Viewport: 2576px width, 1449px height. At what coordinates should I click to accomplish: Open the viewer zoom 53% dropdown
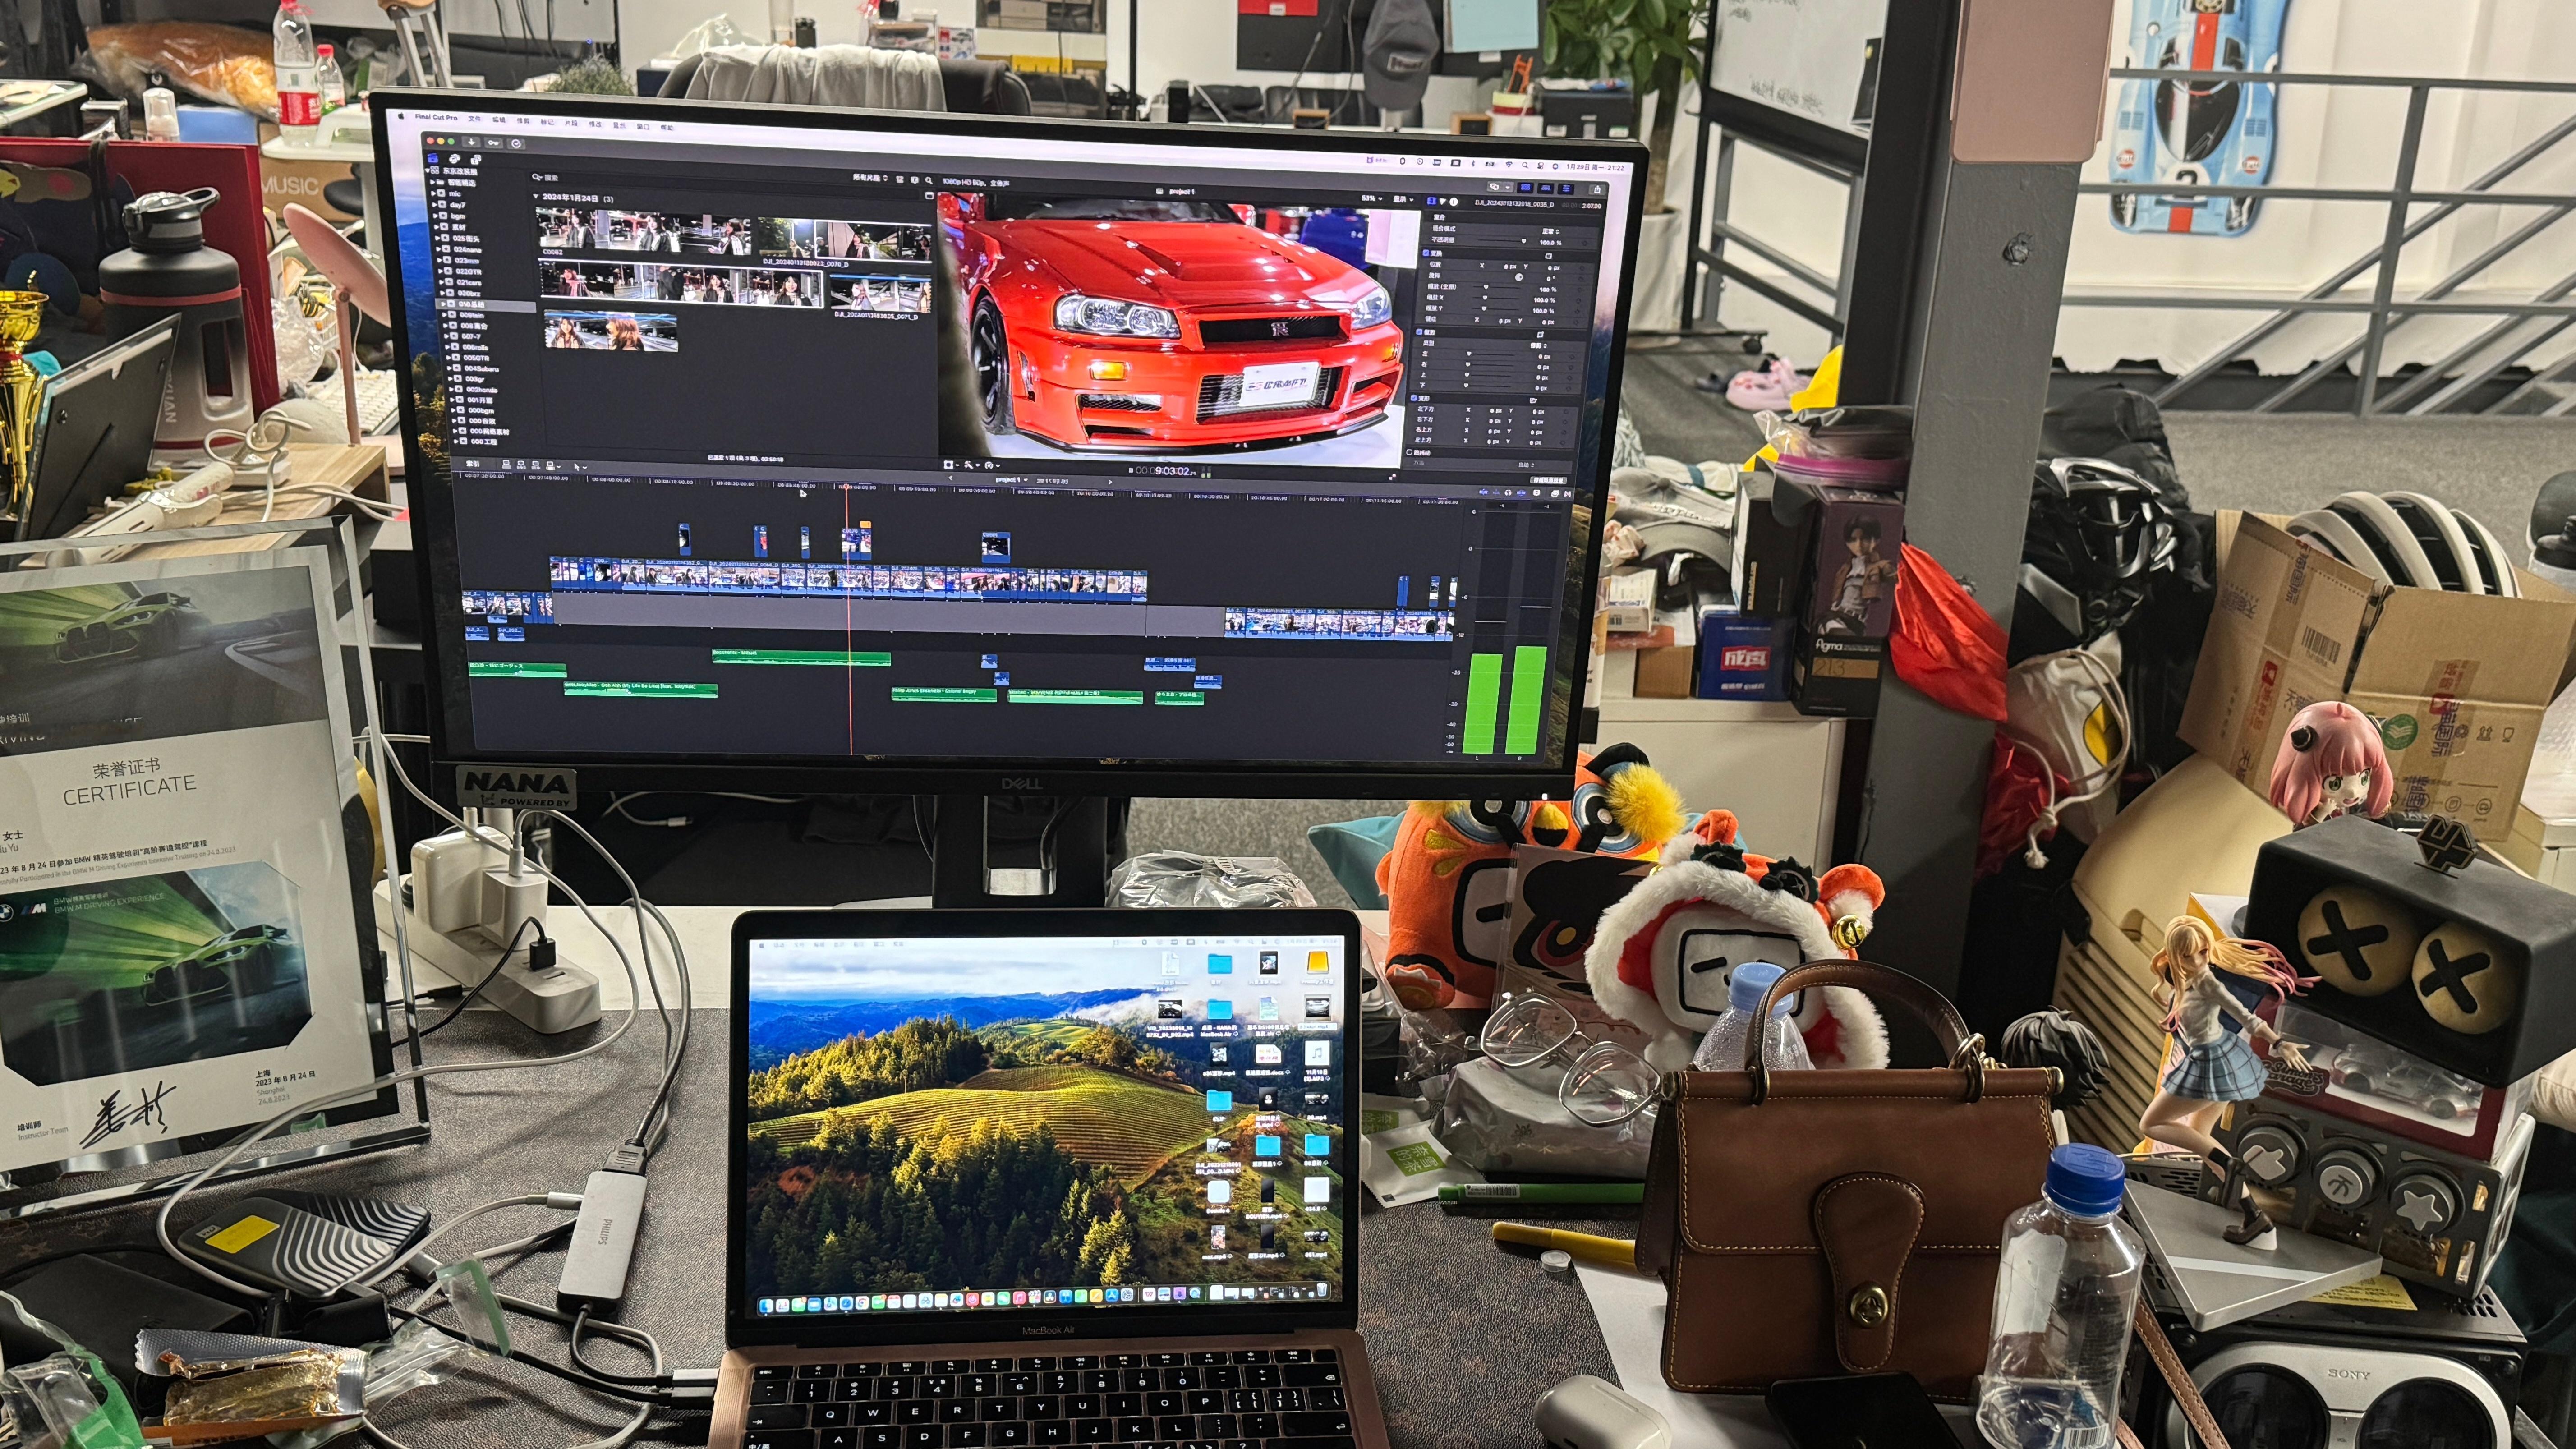coord(1372,198)
